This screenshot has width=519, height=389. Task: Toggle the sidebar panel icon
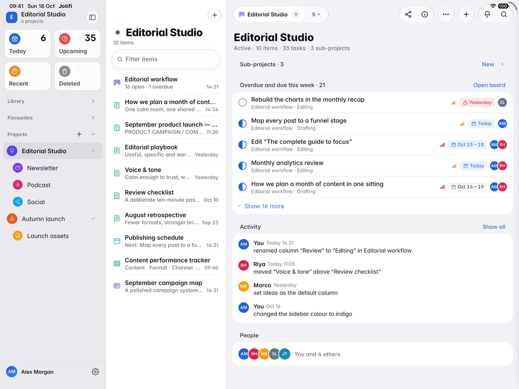pyautogui.click(x=92, y=17)
